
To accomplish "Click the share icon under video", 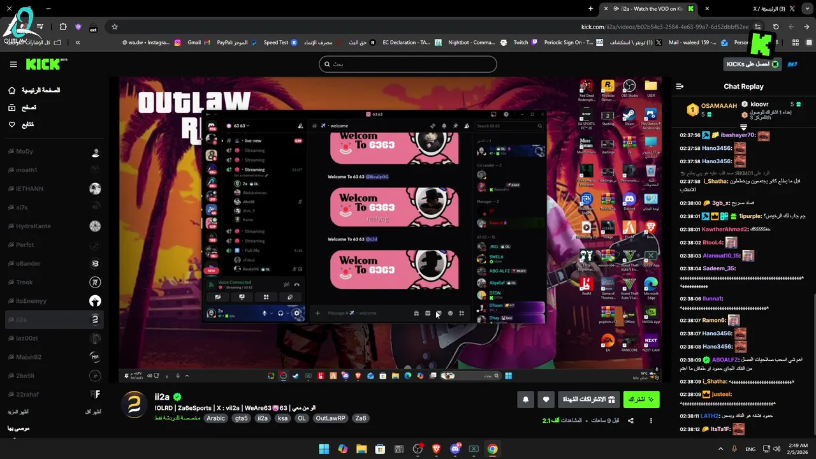I will click(630, 421).
